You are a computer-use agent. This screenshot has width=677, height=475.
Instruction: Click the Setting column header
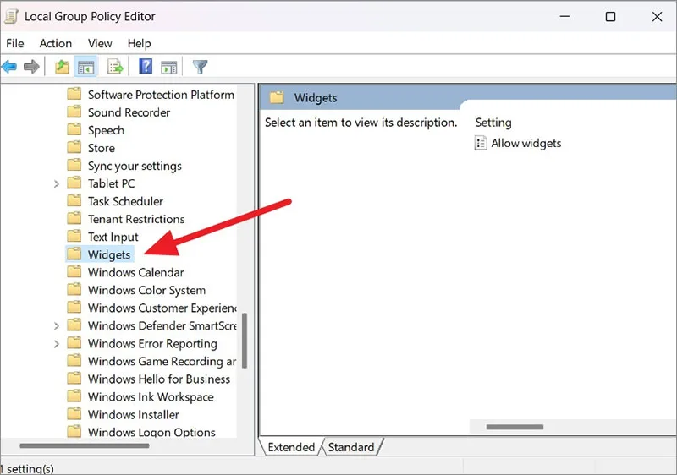(493, 123)
